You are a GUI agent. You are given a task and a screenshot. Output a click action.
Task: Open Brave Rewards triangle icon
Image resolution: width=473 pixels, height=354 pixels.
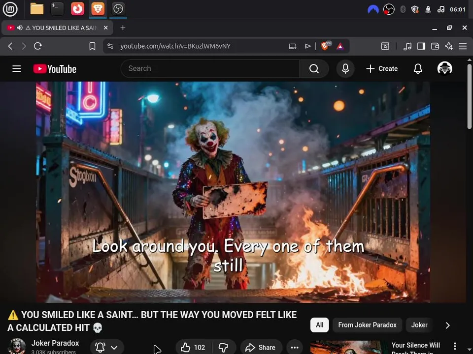pyautogui.click(x=340, y=46)
